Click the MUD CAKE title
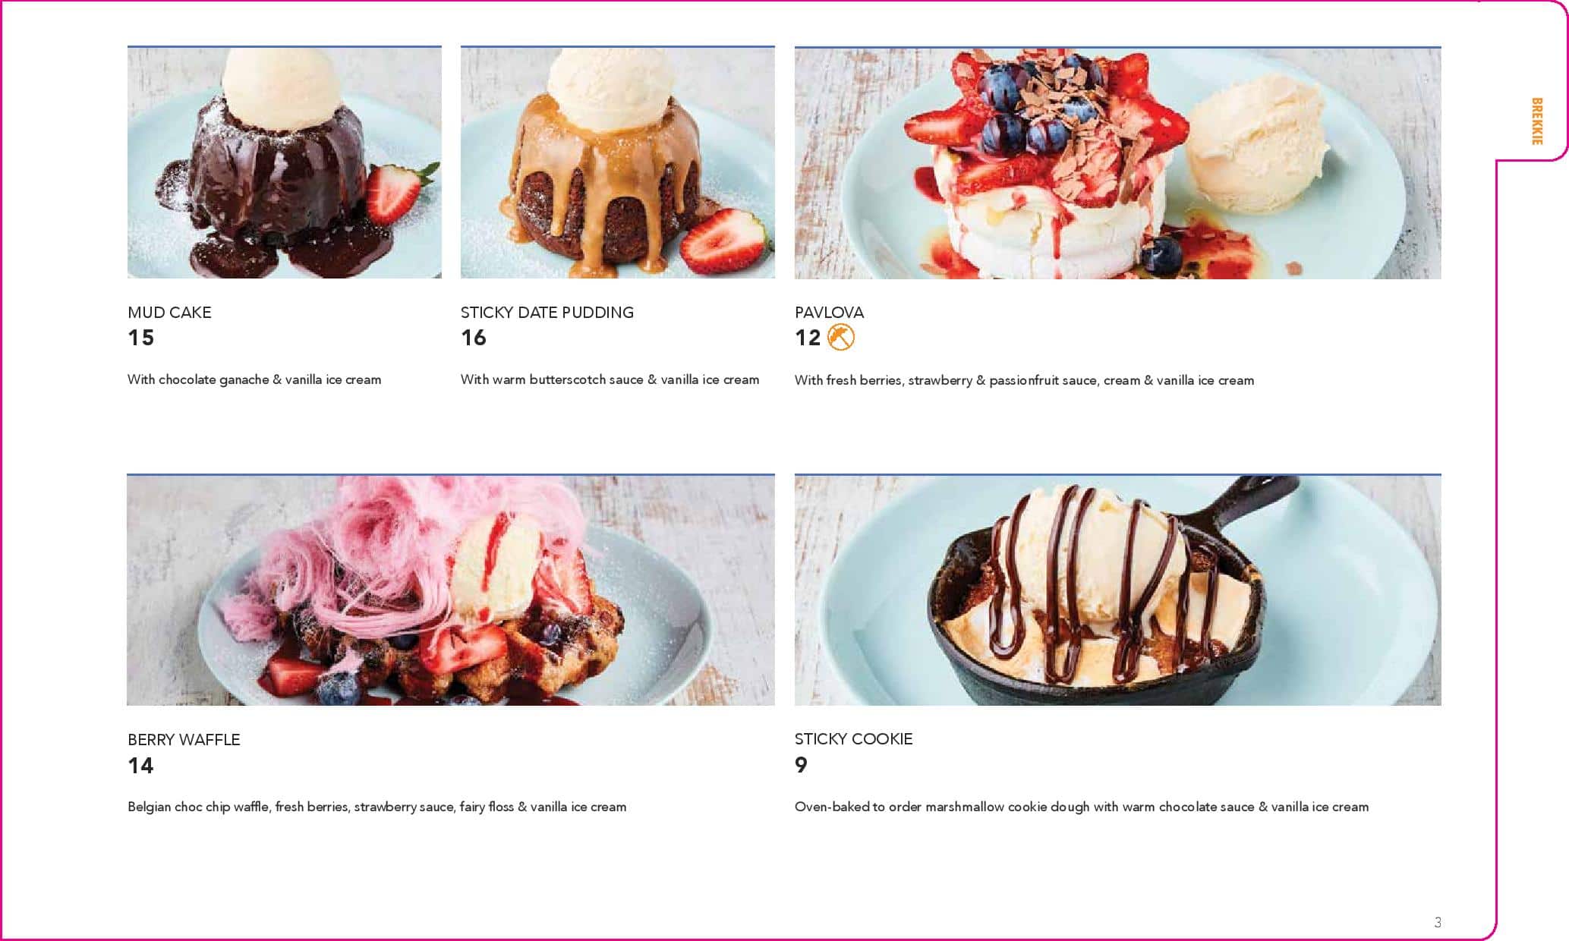The height and width of the screenshot is (941, 1569). 169,313
